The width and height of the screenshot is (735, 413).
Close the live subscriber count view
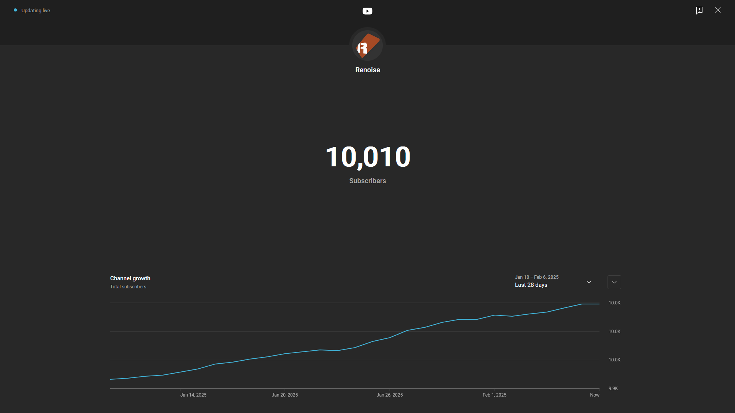pyautogui.click(x=717, y=10)
